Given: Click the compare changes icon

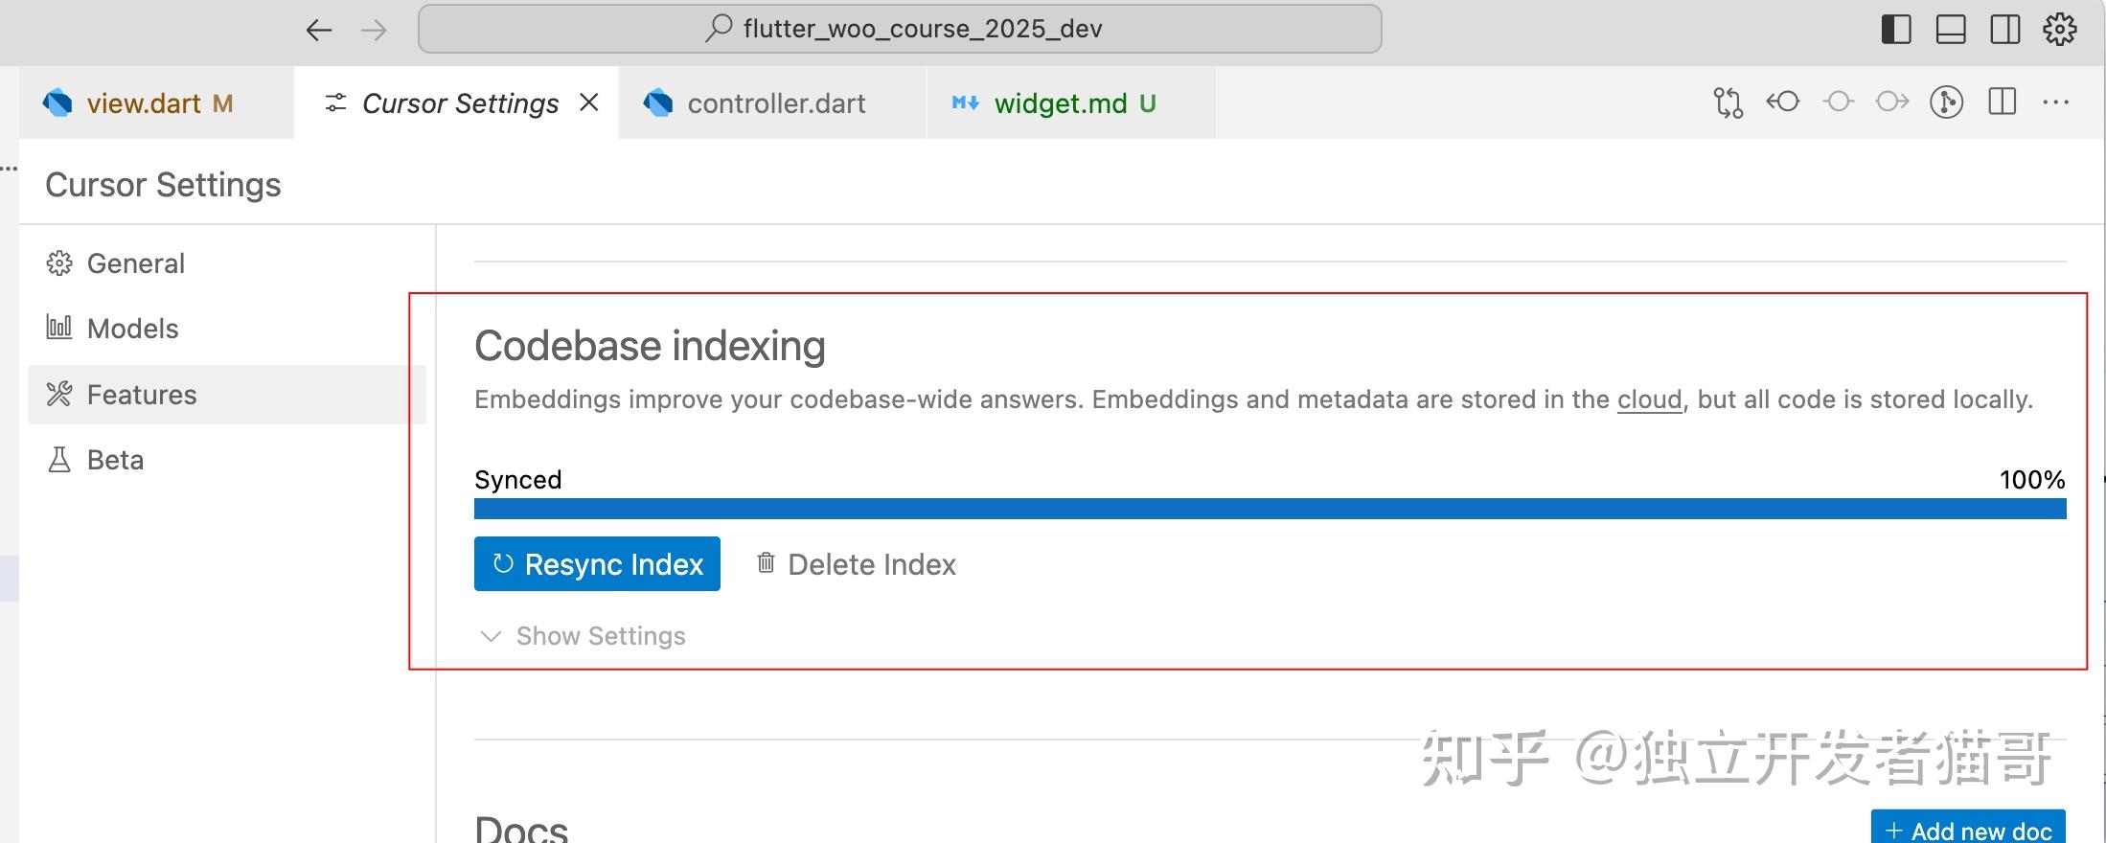Looking at the screenshot, I should [x=1728, y=102].
